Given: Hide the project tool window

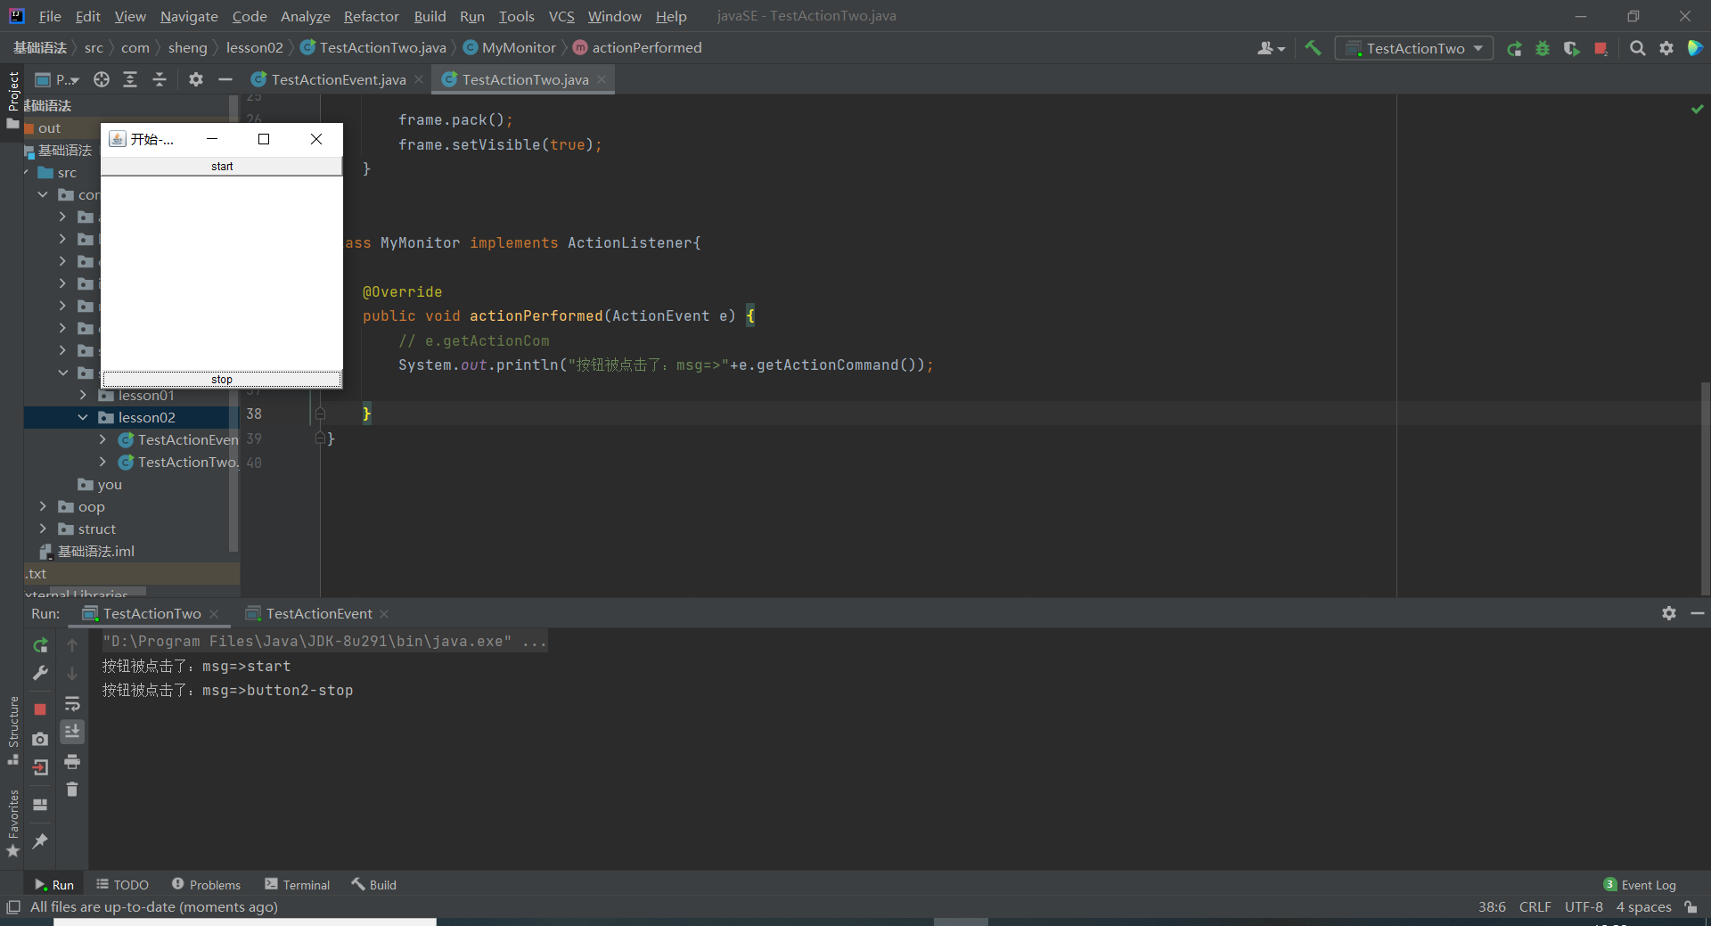Looking at the screenshot, I should (x=225, y=80).
